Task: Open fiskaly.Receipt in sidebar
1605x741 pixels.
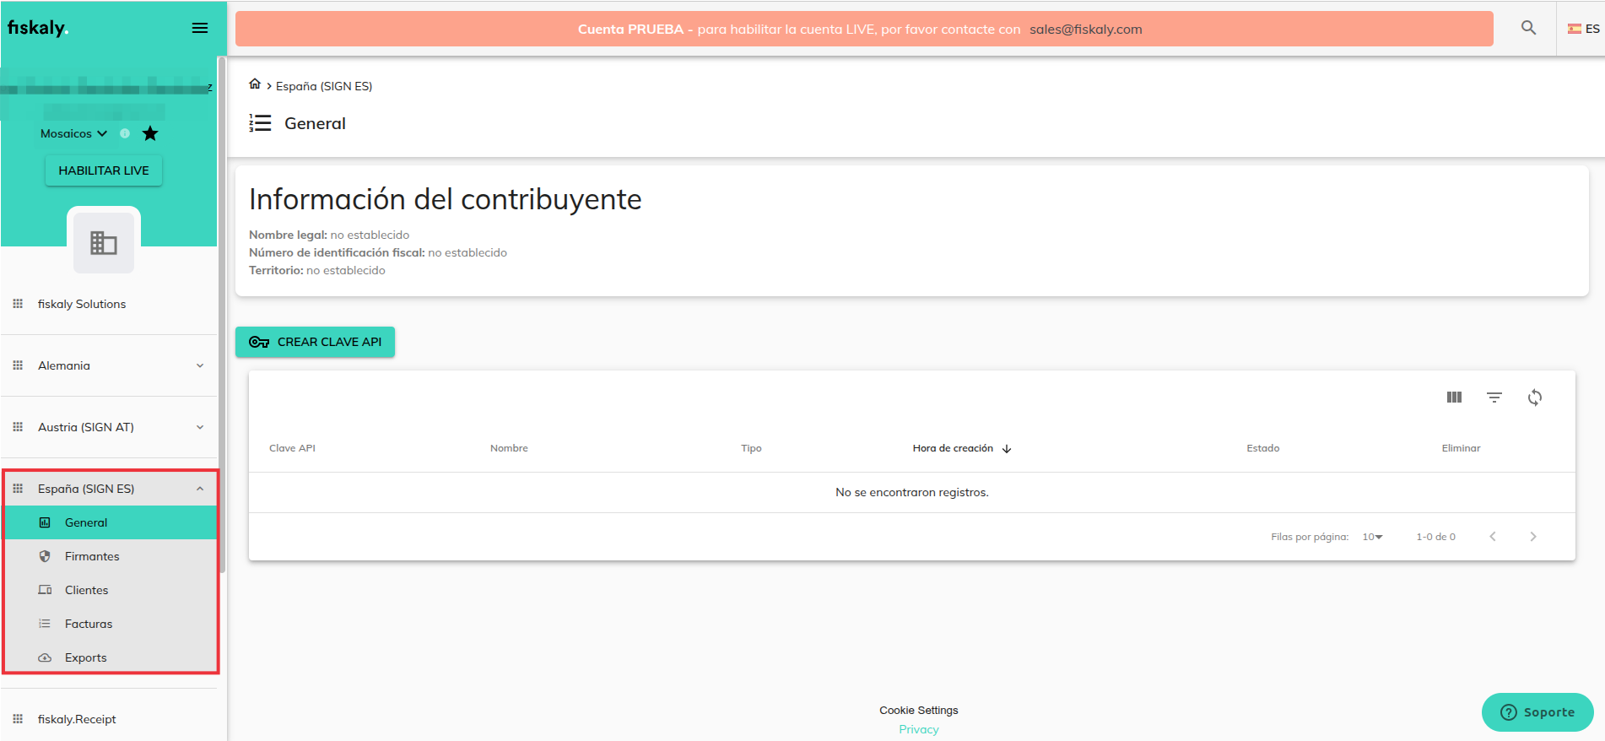Action: [x=77, y=719]
